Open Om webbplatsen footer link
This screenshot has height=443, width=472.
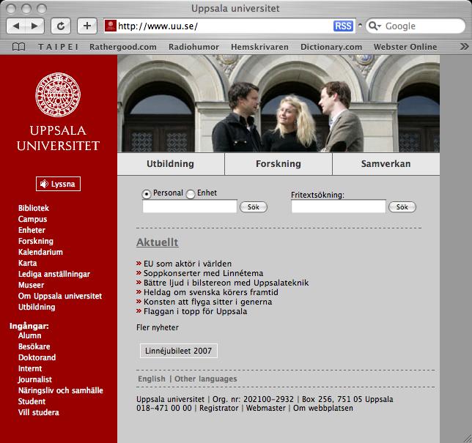[323, 408]
